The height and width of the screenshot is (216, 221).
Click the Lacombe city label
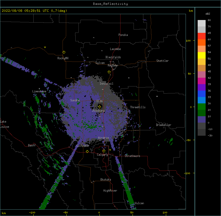(115, 49)
